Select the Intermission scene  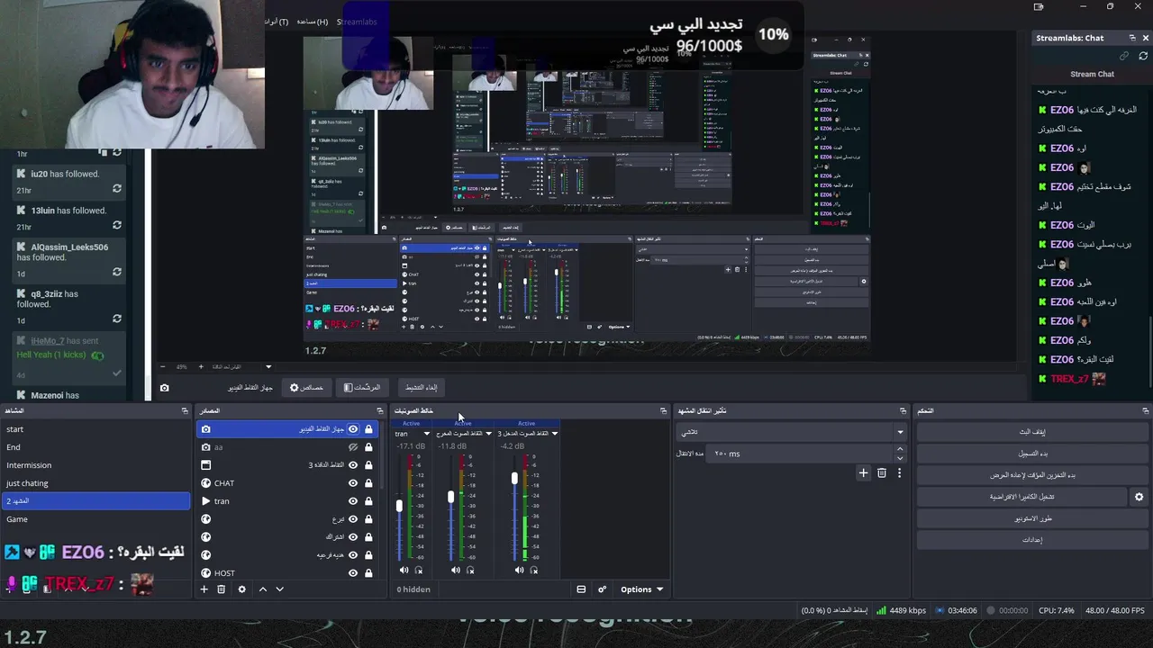[x=95, y=465]
